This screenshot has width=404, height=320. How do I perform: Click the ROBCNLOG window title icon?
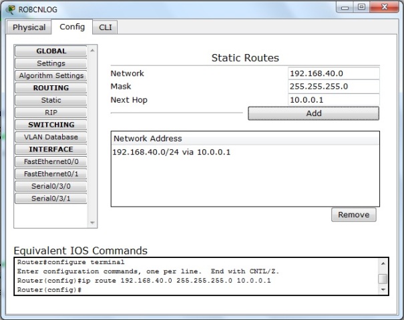(x=10, y=9)
